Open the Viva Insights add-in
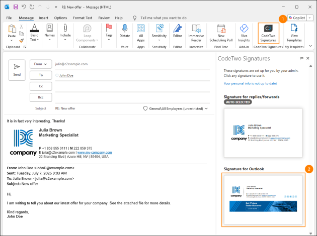Image resolution: width=317 pixels, height=236 pixels. click(x=244, y=33)
